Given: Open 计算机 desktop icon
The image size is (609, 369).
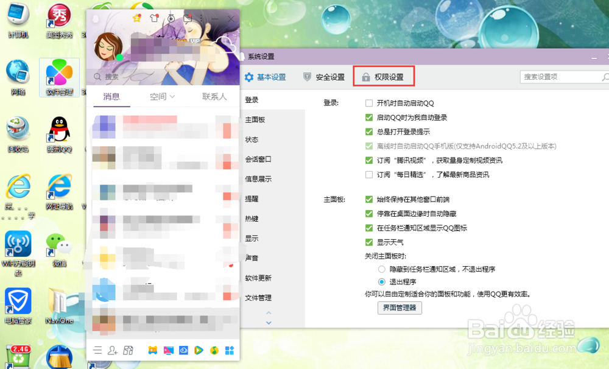Looking at the screenshot, I should tap(18, 20).
